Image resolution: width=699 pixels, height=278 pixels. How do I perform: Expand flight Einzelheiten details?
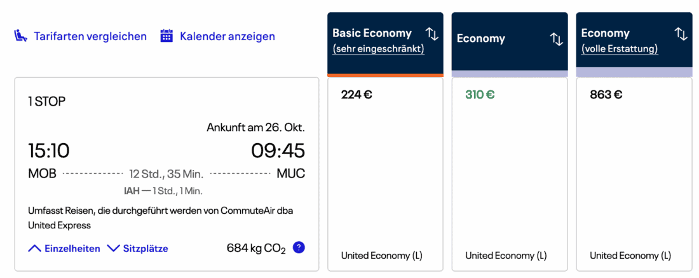tap(72, 248)
